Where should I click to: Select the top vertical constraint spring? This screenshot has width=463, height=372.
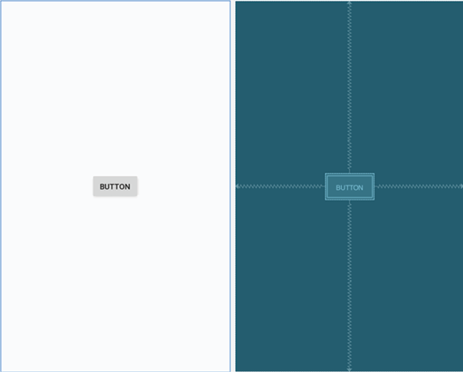click(x=349, y=87)
